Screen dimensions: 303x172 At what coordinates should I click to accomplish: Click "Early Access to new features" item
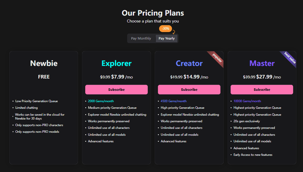coord(253,155)
